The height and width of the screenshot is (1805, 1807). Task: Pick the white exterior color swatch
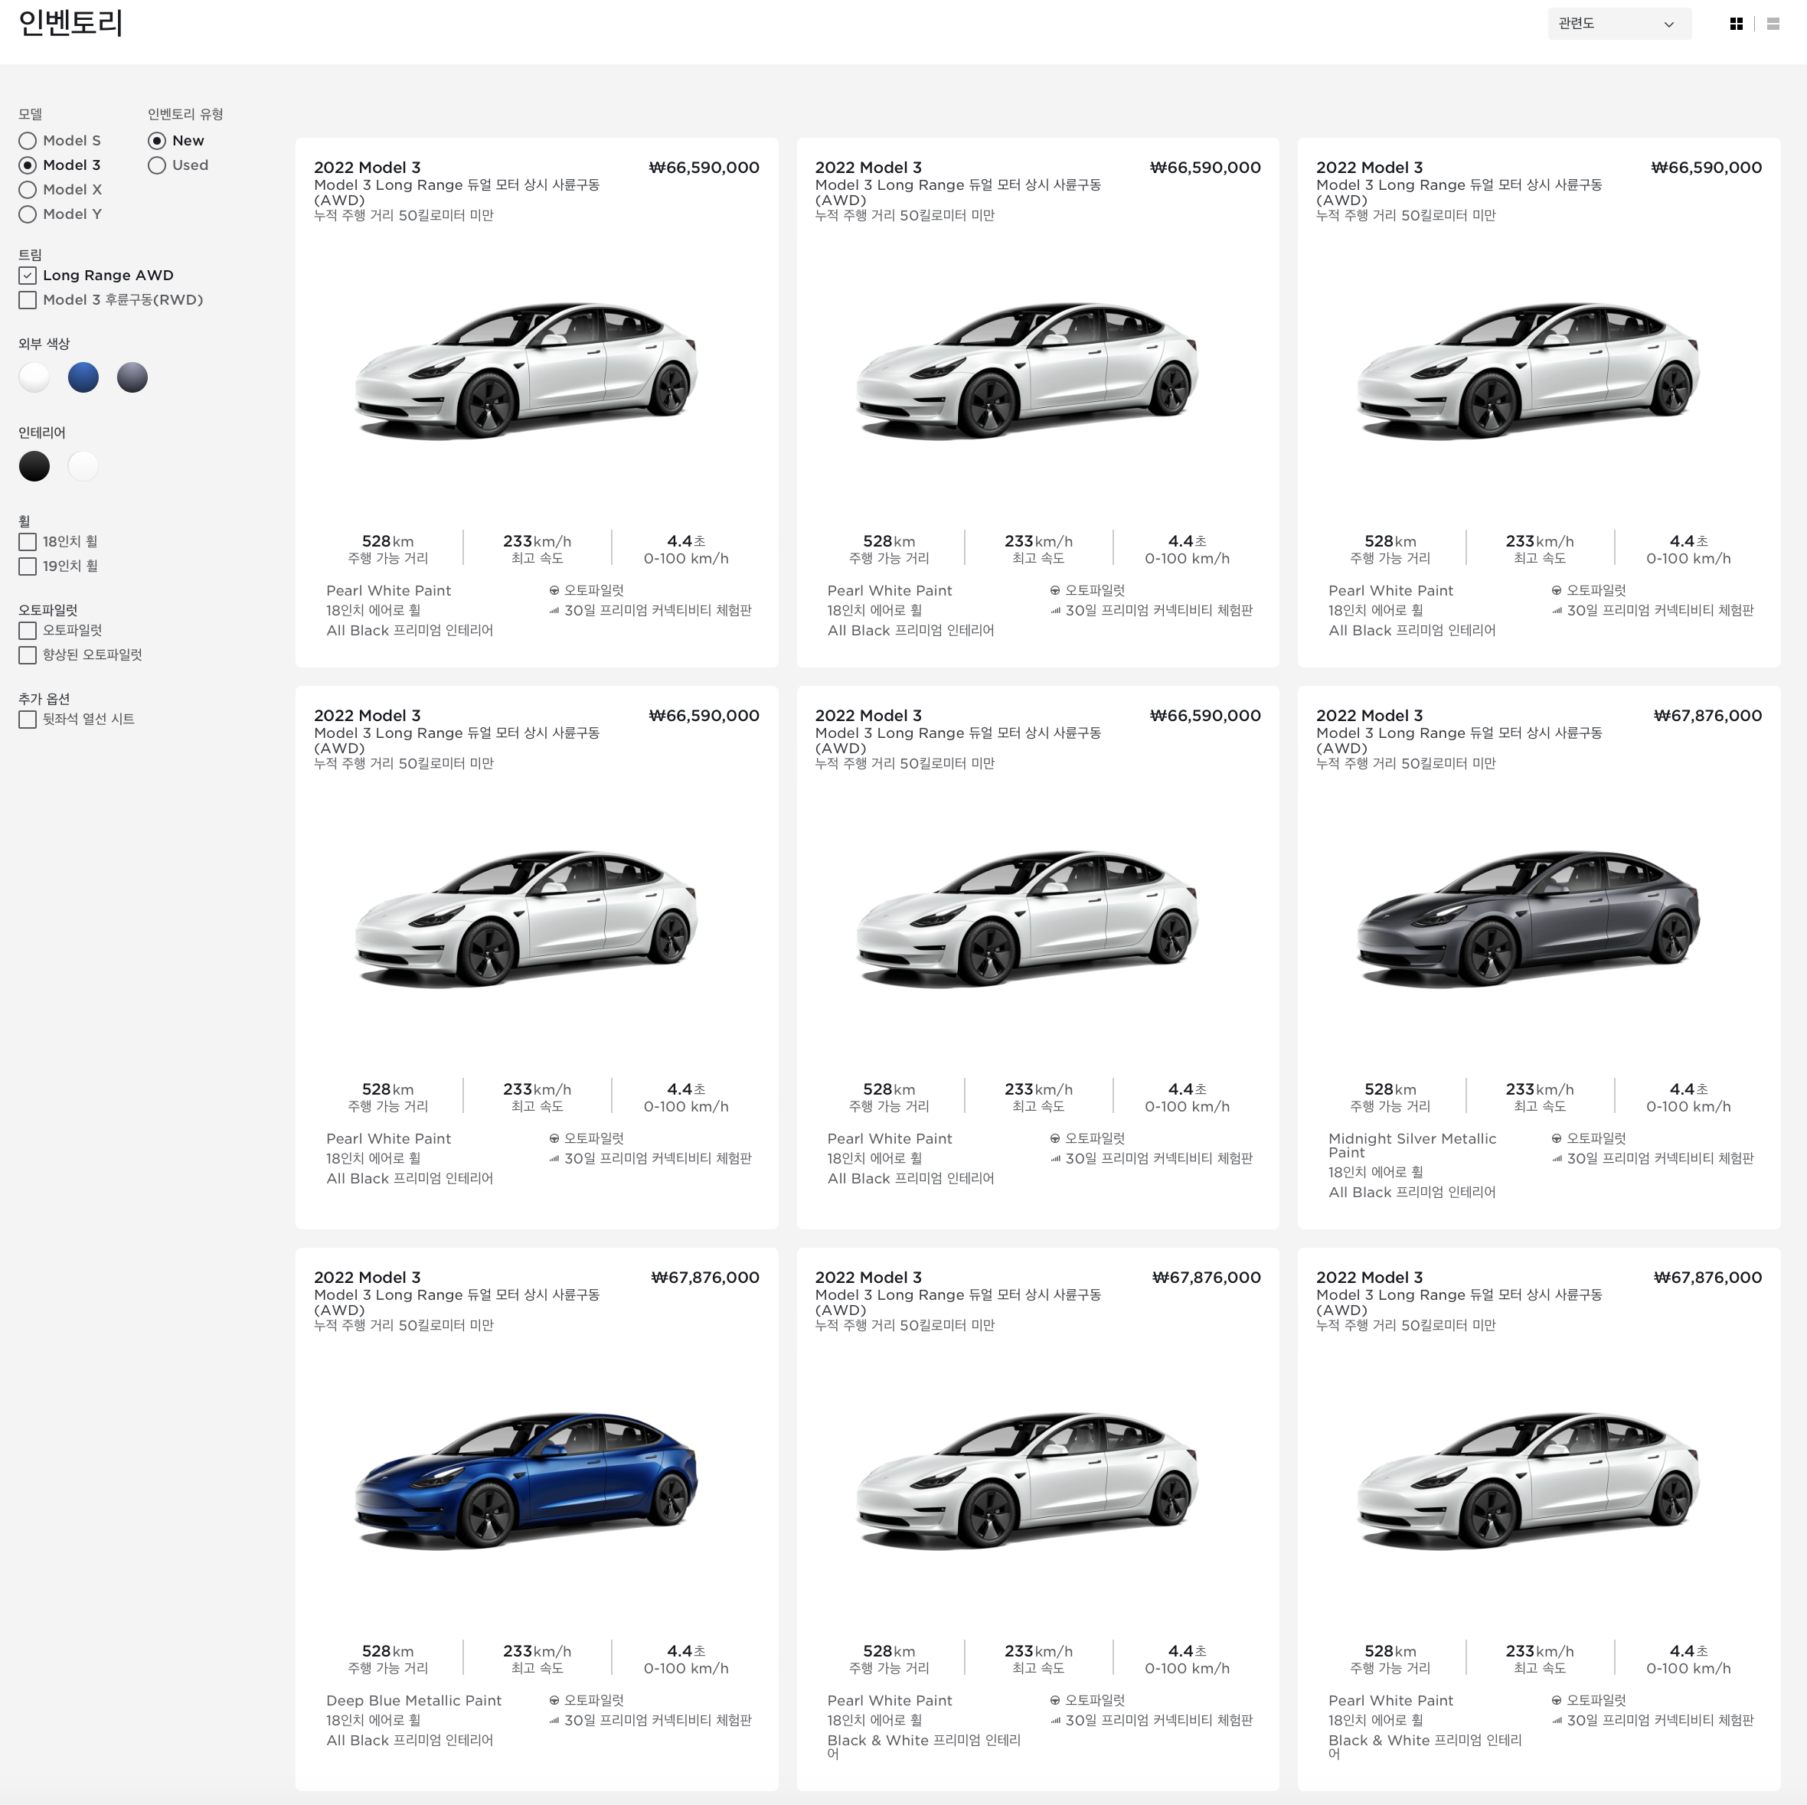pyautogui.click(x=34, y=378)
